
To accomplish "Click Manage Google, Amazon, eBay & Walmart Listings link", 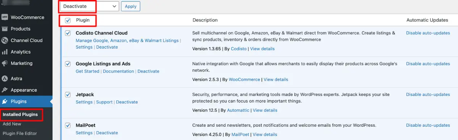I will (x=127, y=40).
